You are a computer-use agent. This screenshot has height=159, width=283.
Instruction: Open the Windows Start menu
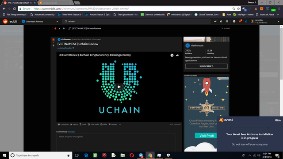tap(4, 155)
